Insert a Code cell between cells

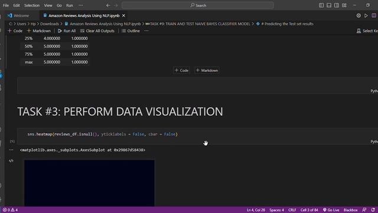[181, 70]
